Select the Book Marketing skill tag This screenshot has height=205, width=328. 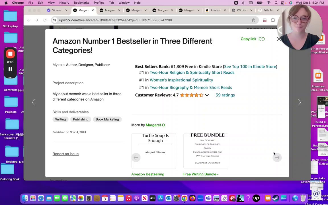tap(107, 120)
